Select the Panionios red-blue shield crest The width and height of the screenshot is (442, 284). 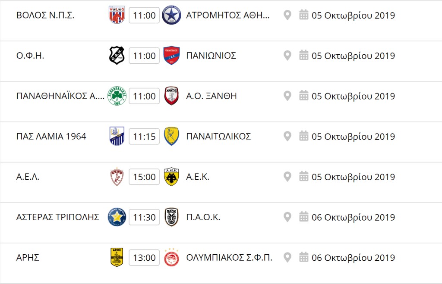[171, 56]
